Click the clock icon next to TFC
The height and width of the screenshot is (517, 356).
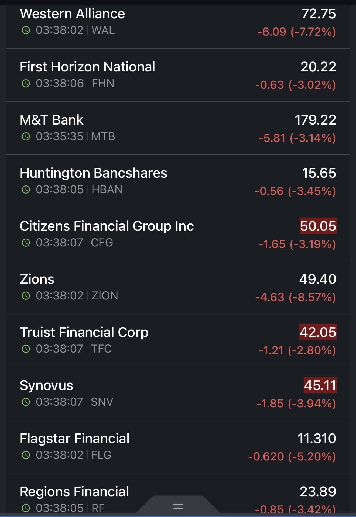(x=26, y=349)
